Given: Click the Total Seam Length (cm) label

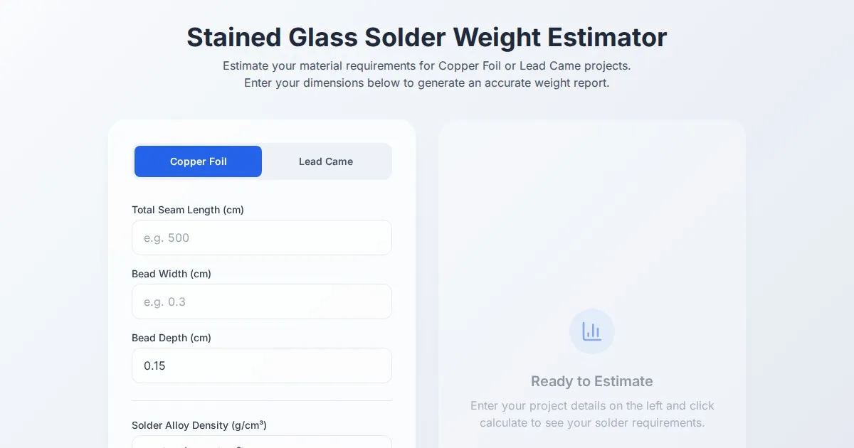Looking at the screenshot, I should pos(188,210).
